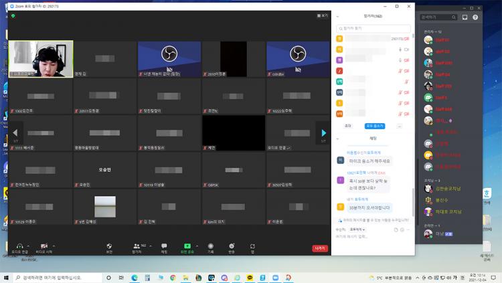Click the Apps (앱) icon in toolbar
This screenshot has width=502, height=283.
(x=252, y=246)
